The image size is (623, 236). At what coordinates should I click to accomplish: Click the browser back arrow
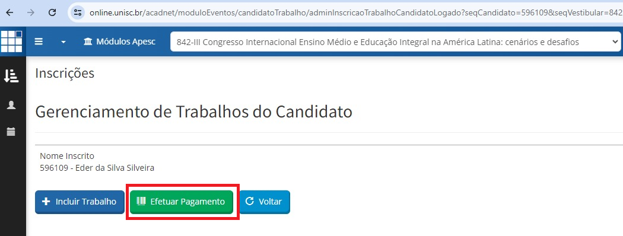click(x=9, y=12)
